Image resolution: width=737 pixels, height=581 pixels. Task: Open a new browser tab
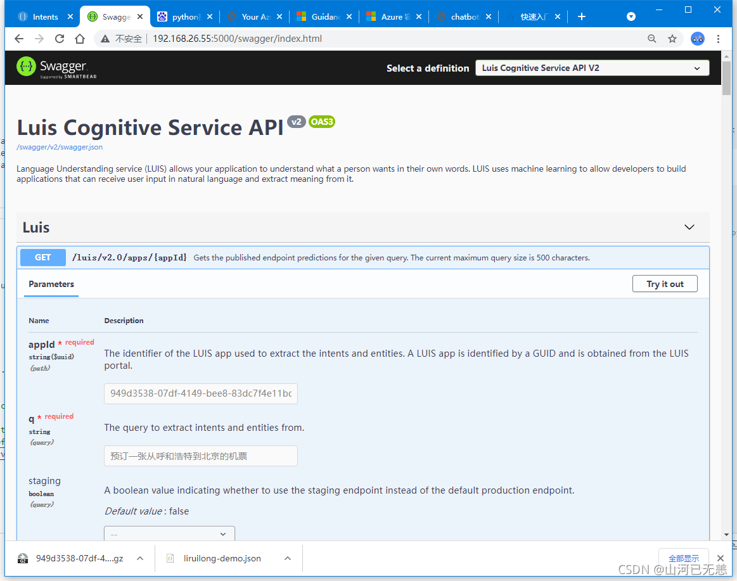tap(581, 16)
